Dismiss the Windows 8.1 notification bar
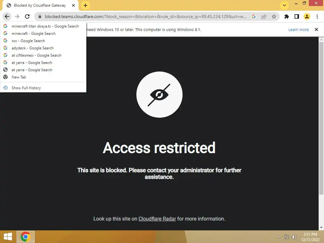The height and width of the screenshot is (243, 324). click(316, 29)
